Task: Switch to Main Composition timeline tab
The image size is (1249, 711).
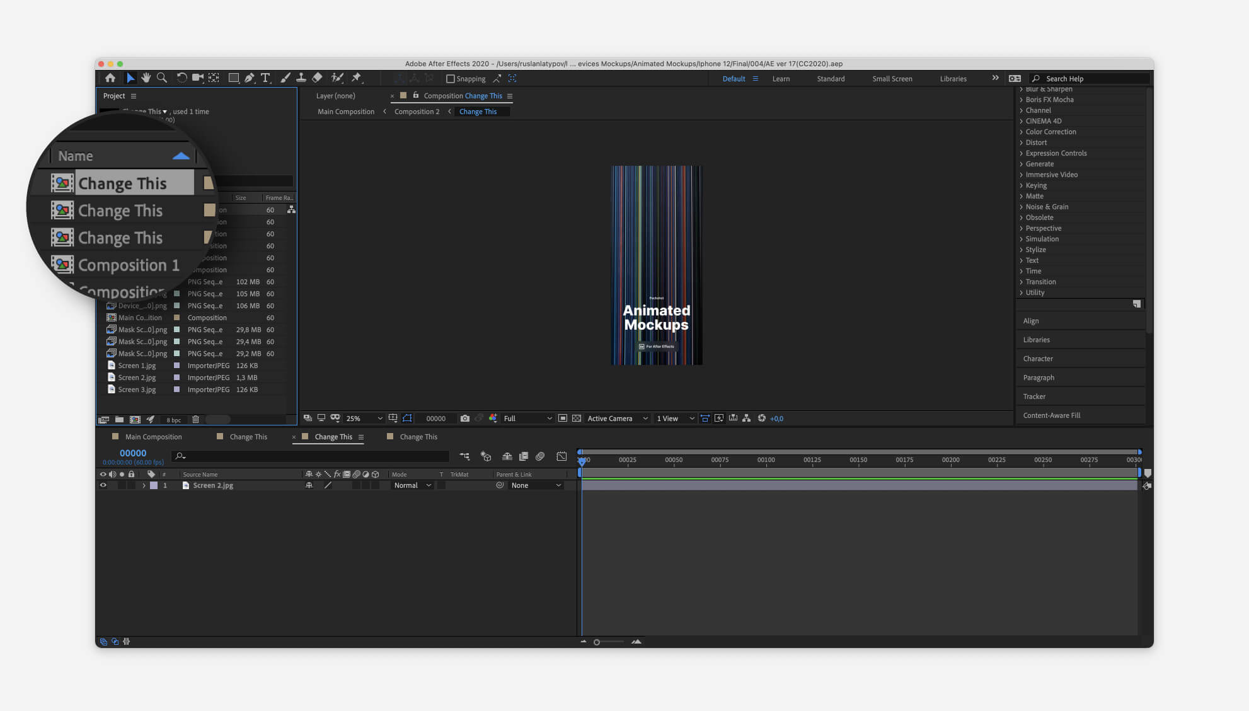Action: [x=153, y=437]
